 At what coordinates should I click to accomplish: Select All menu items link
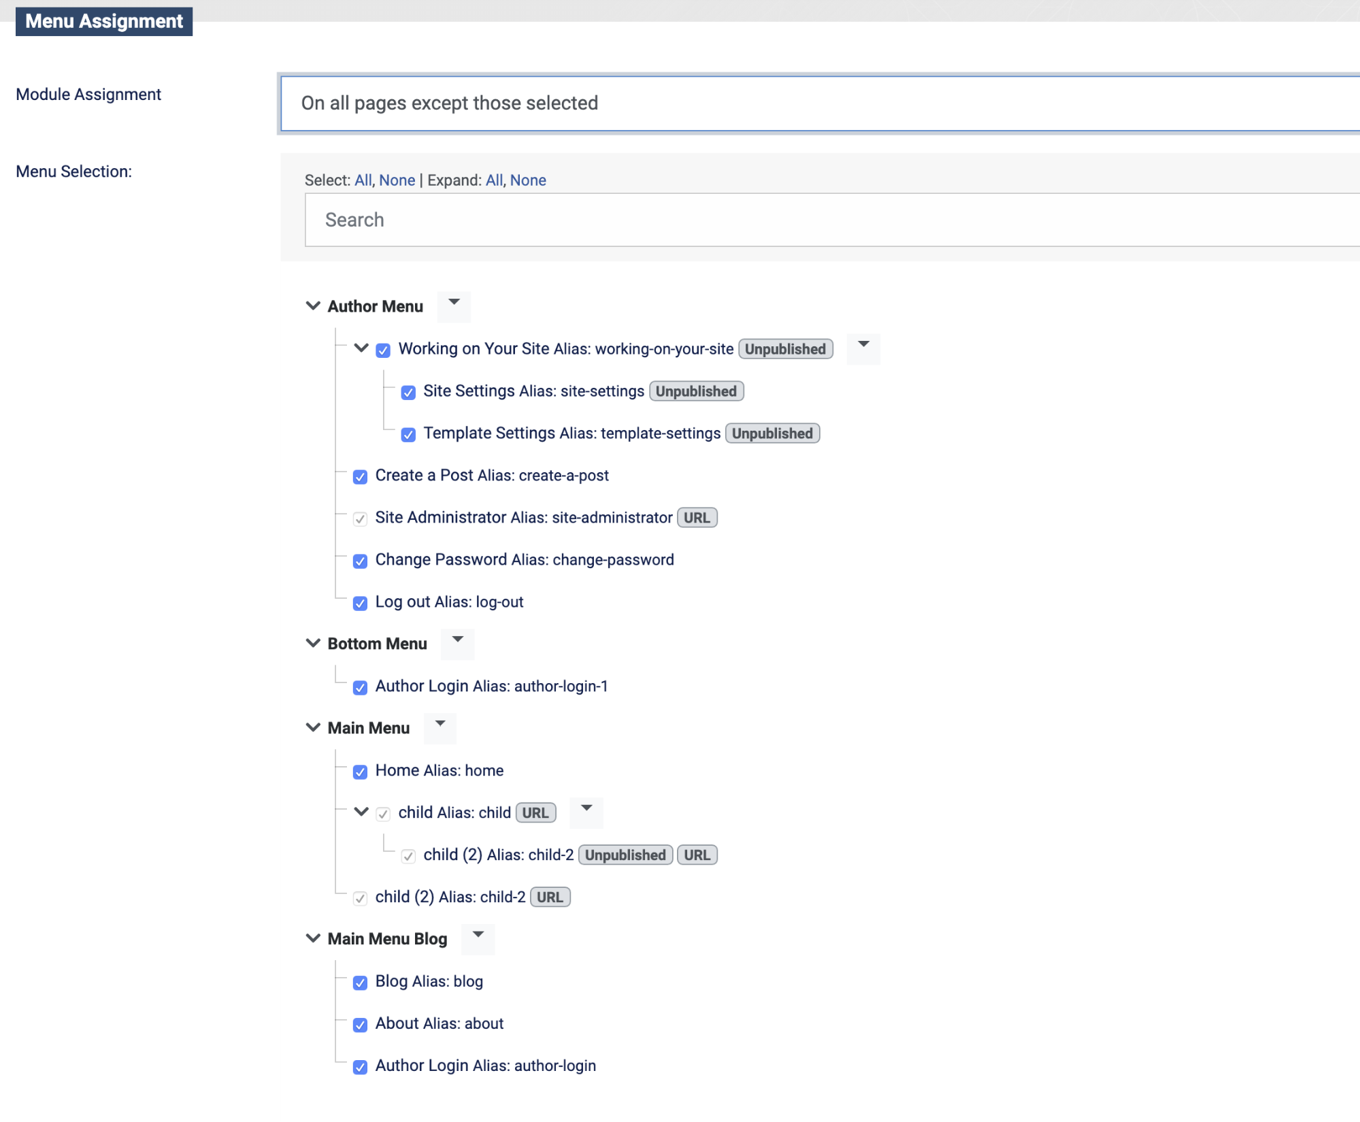pyautogui.click(x=363, y=180)
